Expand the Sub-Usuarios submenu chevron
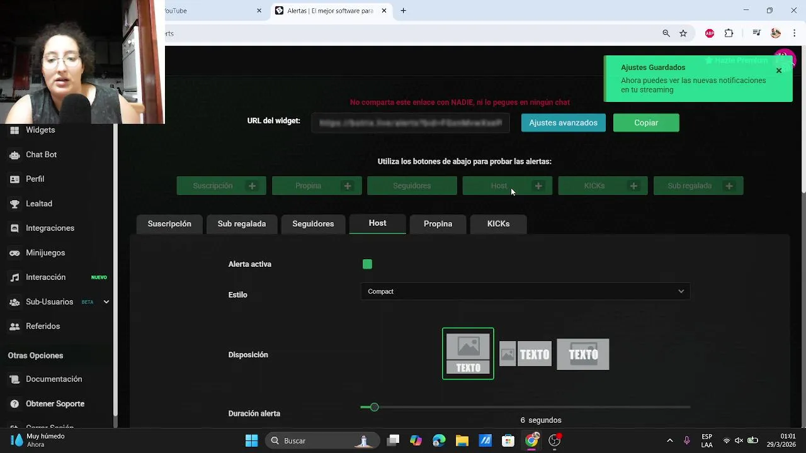 pyautogui.click(x=106, y=302)
